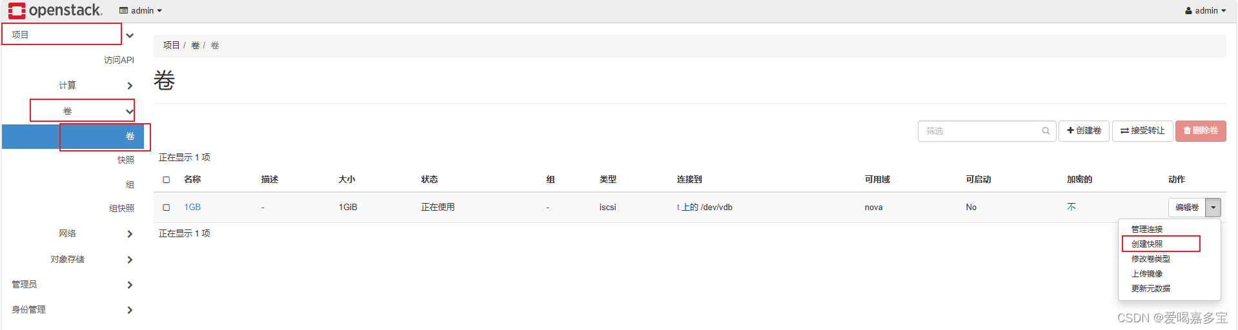Click the 正在使用 status cell
Screen dimensions: 1238x330
click(438, 207)
